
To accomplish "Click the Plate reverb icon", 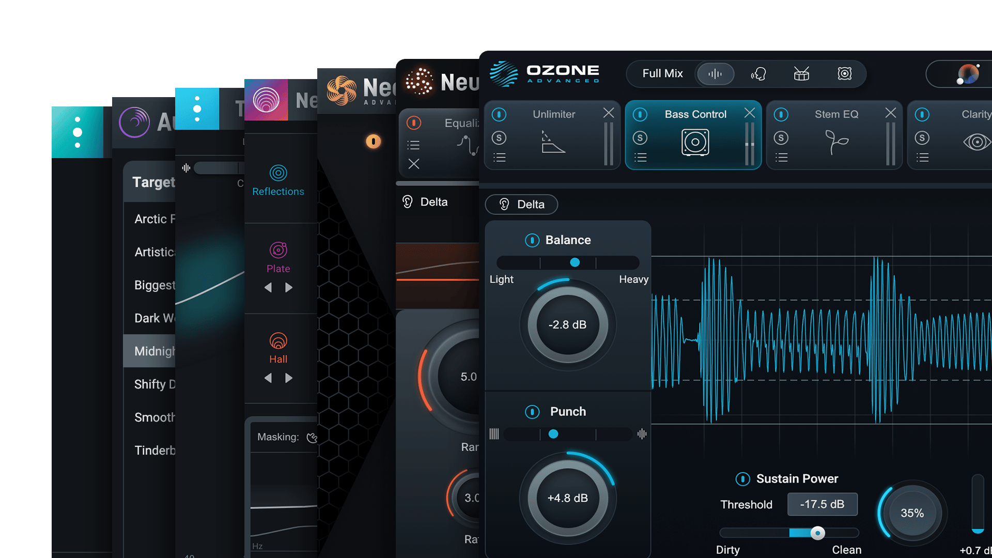I will click(278, 250).
